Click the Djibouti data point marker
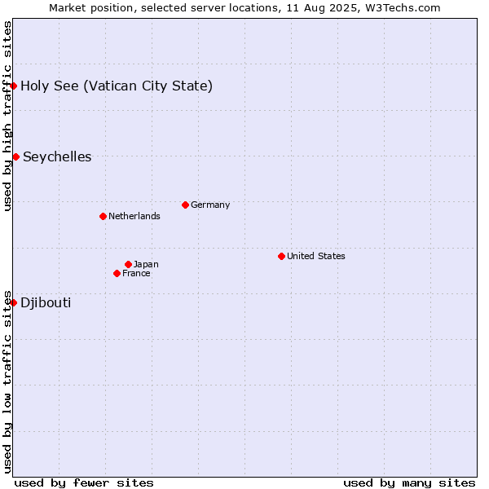489x489 pixels. [13, 303]
